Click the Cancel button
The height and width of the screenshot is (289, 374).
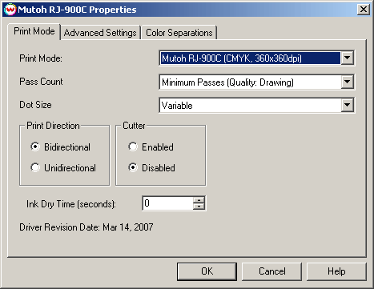point(271,271)
